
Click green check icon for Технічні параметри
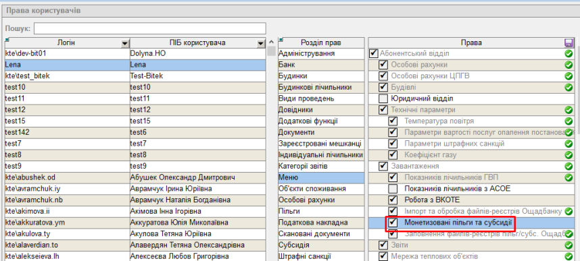coord(569,110)
